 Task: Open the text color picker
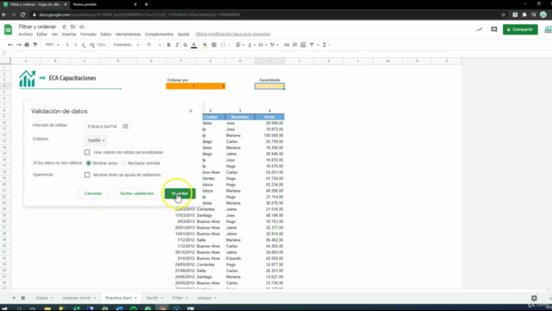pos(193,45)
